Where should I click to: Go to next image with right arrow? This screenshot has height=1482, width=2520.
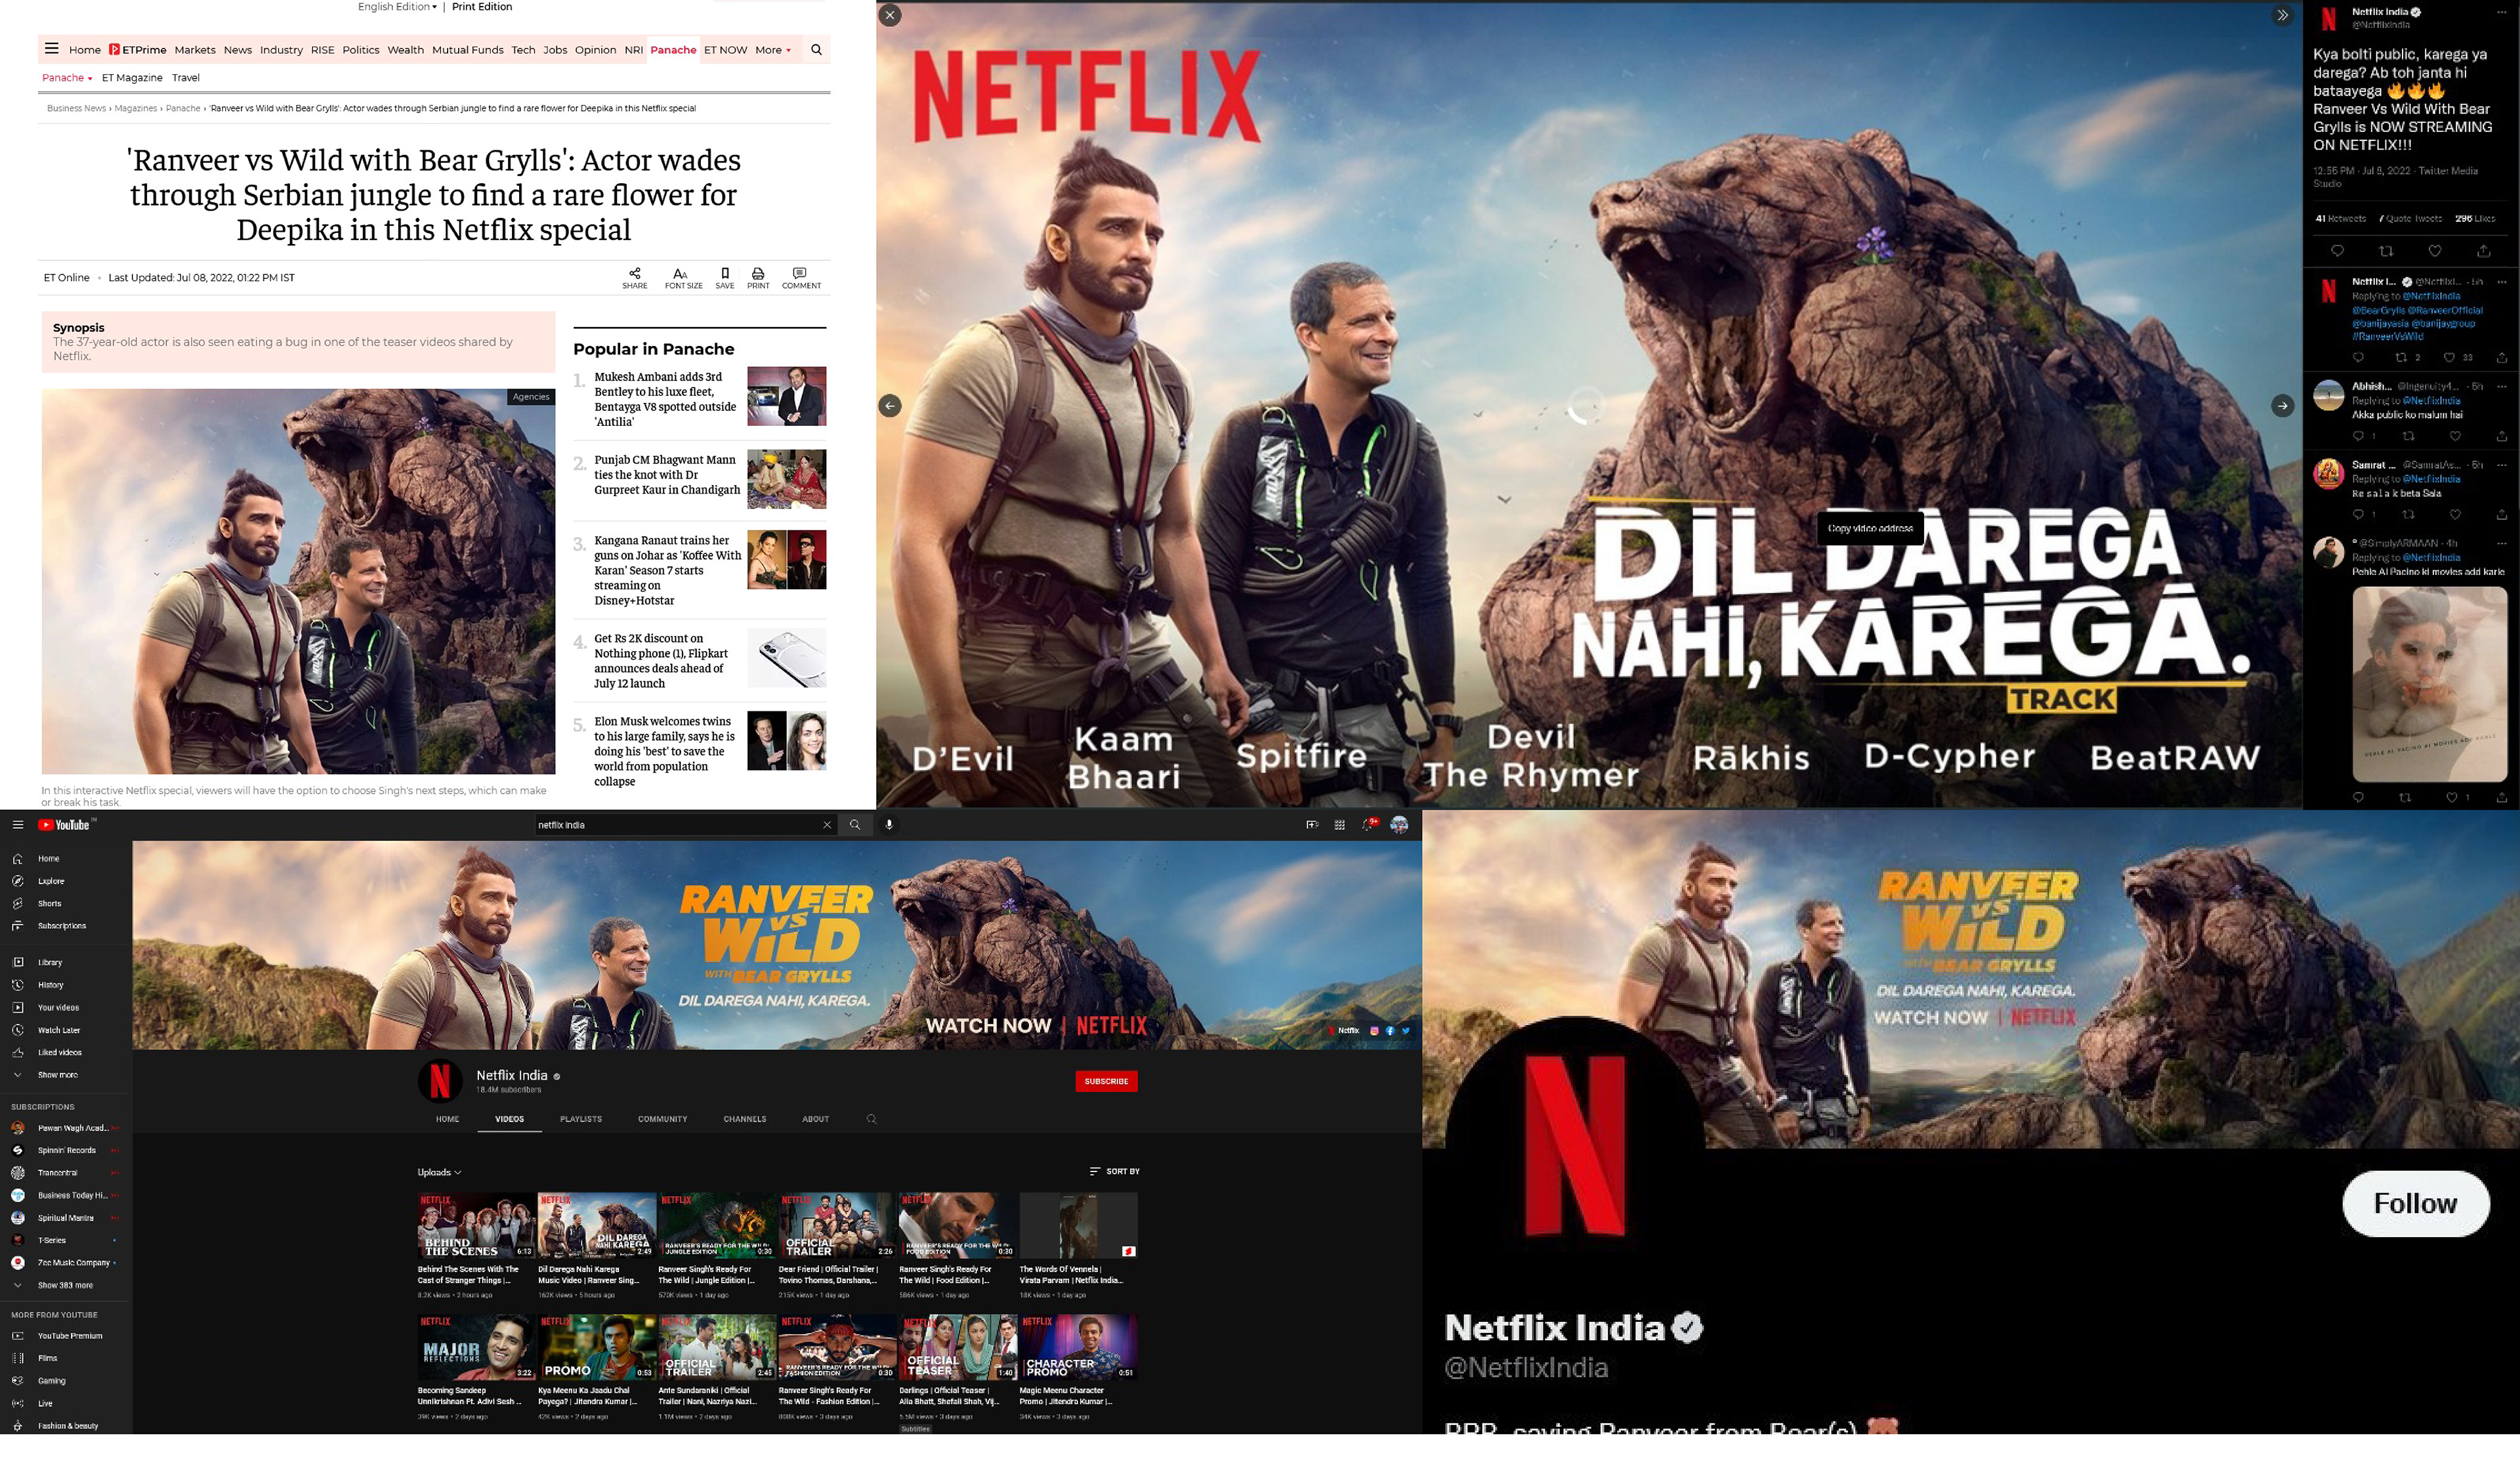[2282, 405]
